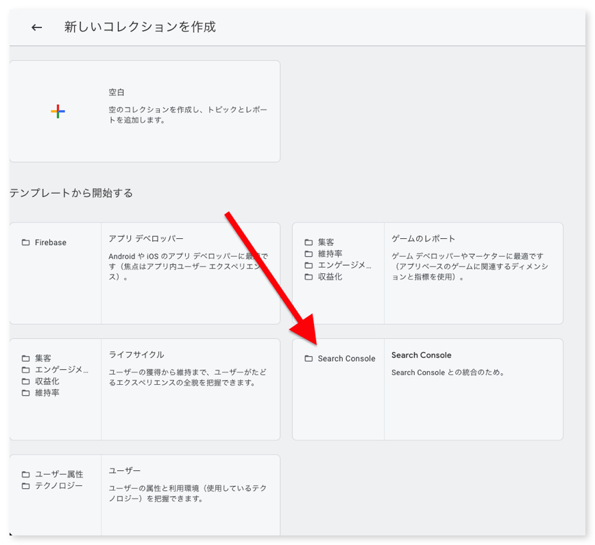Image resolution: width=595 pixels, height=545 pixels.
Task: Click 集客 folder icon in ゲームのレポート card
Action: pos(308,242)
